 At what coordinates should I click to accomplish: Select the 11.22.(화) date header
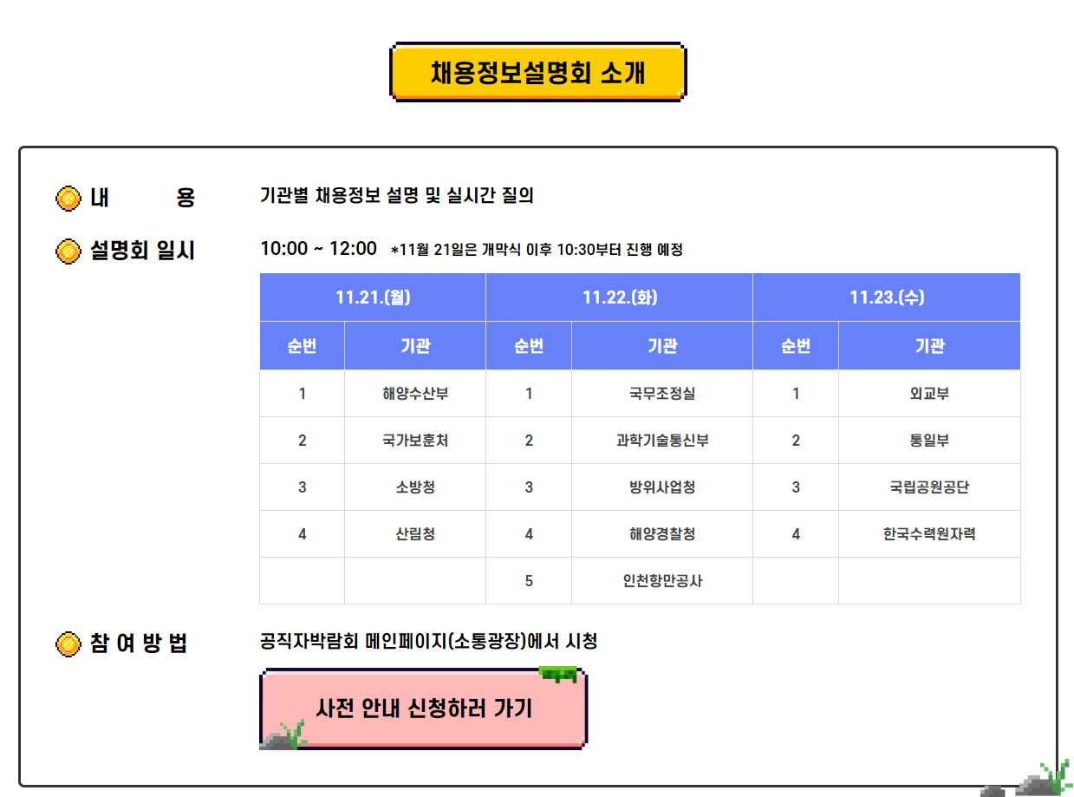tap(619, 297)
